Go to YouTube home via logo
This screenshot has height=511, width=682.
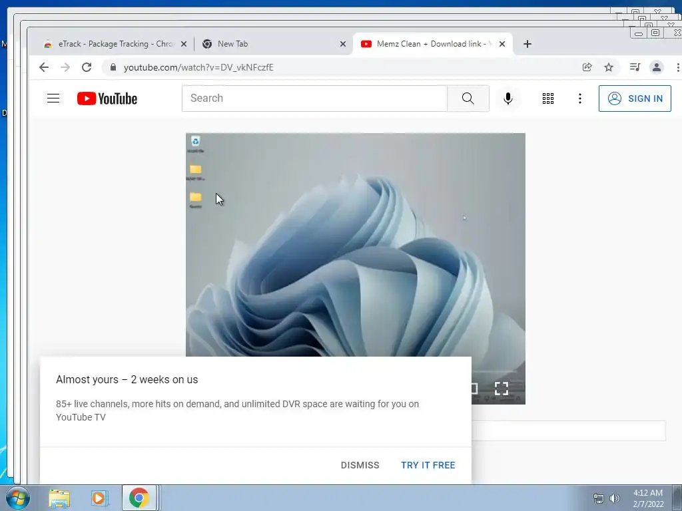(107, 98)
